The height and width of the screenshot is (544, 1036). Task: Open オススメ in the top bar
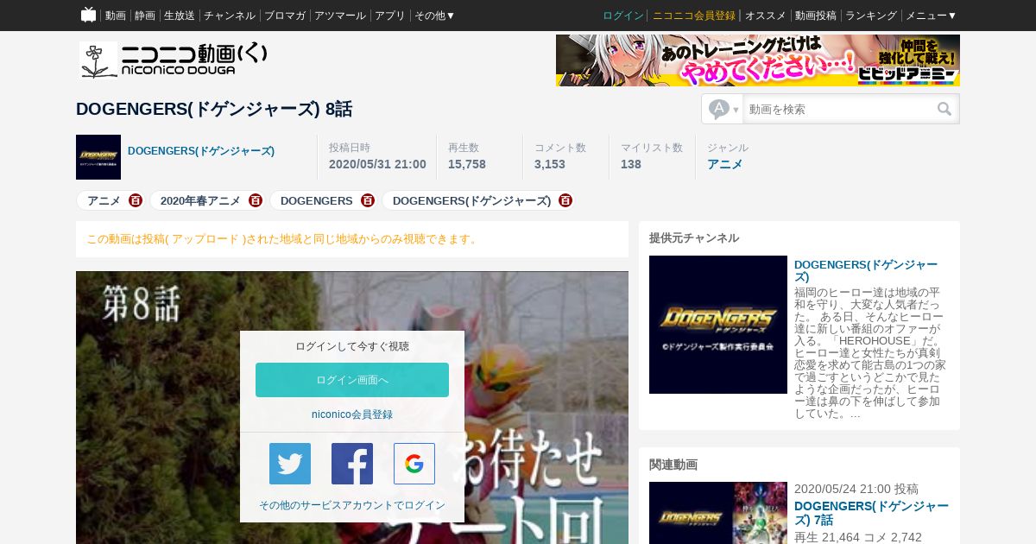[766, 16]
